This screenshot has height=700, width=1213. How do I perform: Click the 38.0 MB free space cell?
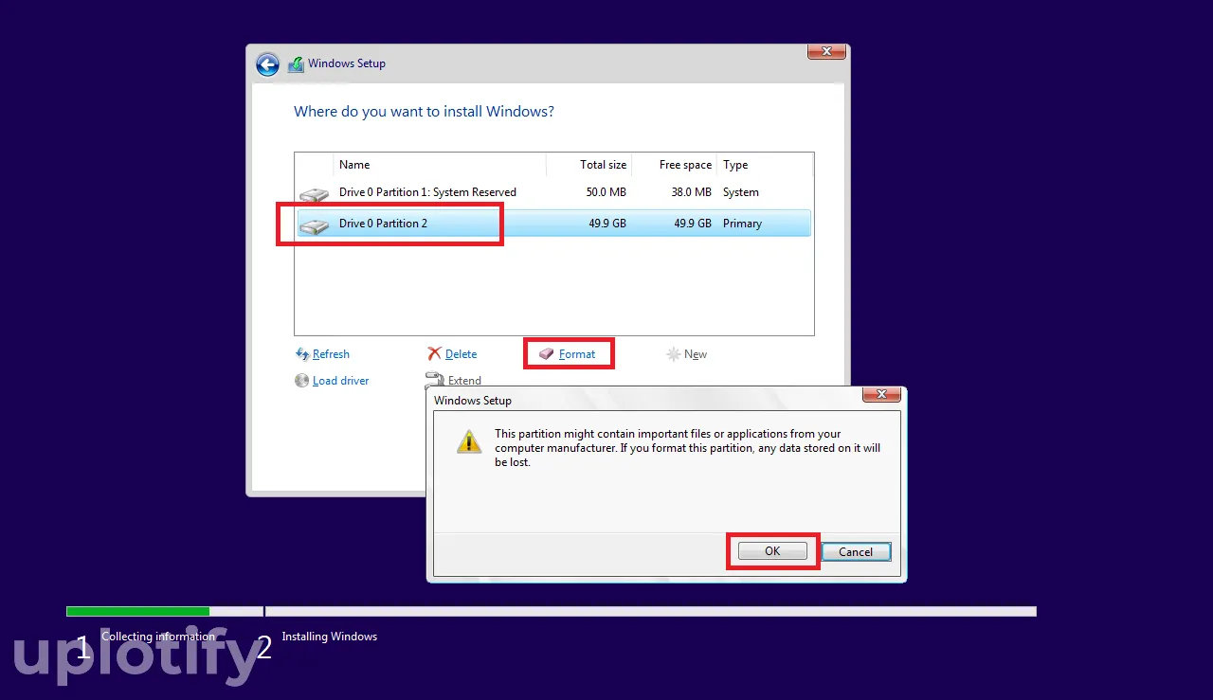coord(691,192)
